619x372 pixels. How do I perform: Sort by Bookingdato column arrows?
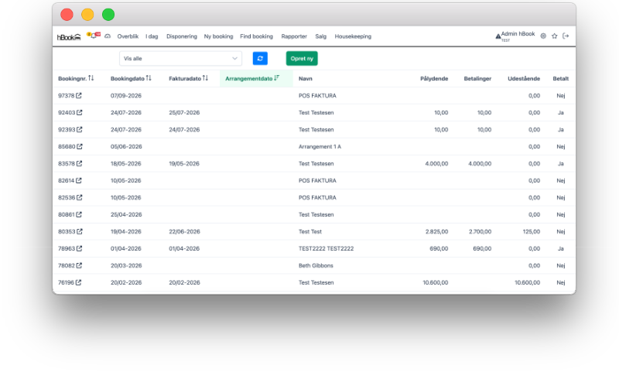(x=149, y=78)
